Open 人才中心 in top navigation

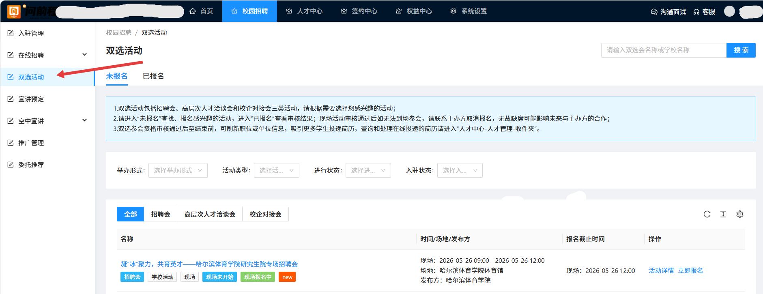304,11
